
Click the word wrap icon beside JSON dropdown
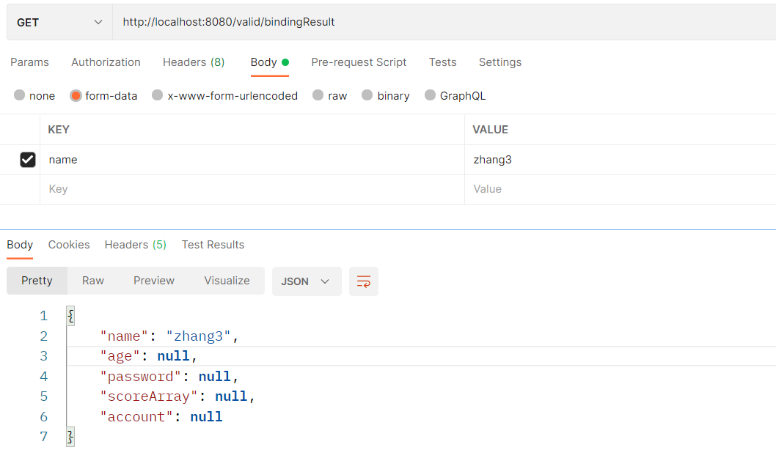363,281
